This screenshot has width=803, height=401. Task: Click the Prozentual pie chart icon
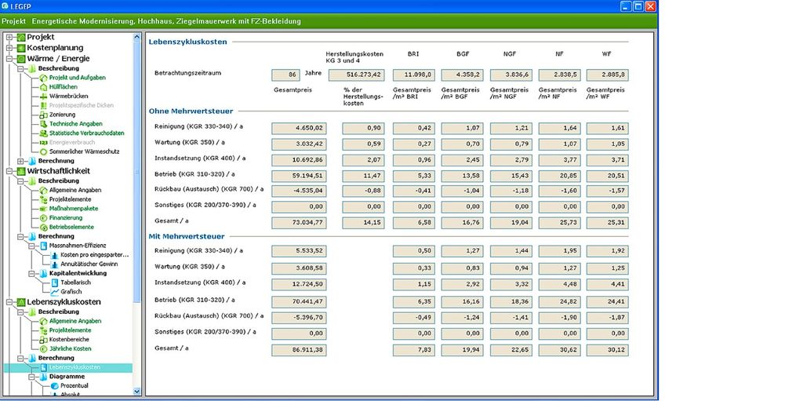click(x=55, y=386)
